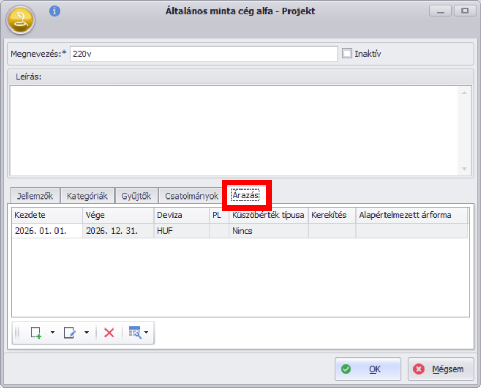Open the round application logo menu
The image size is (481, 388).
pos(21,20)
